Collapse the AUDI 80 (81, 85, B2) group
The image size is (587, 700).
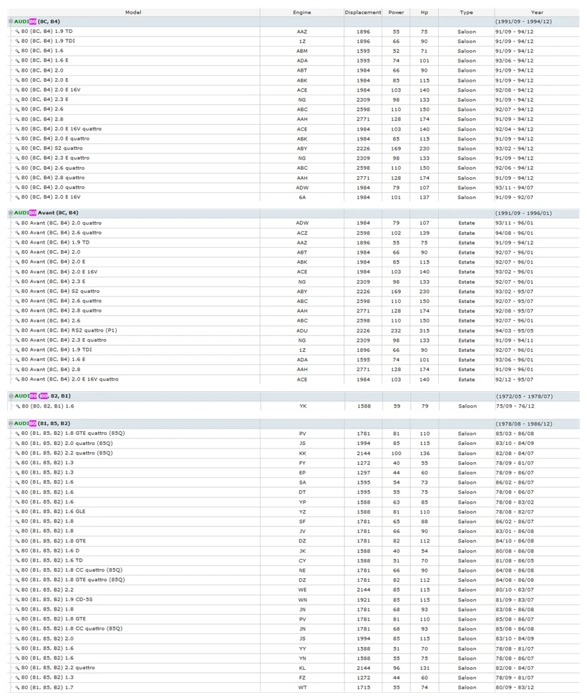tap(11, 423)
